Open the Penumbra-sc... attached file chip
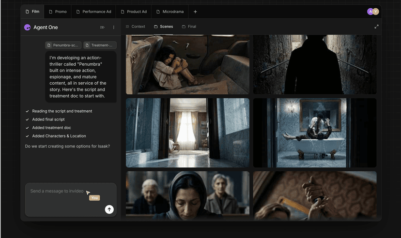 (63, 45)
